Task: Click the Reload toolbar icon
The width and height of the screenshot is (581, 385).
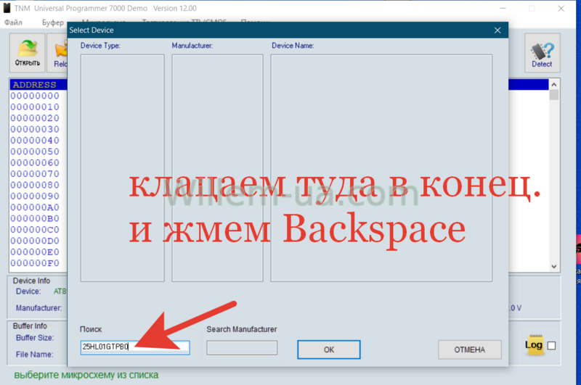Action: (x=60, y=53)
